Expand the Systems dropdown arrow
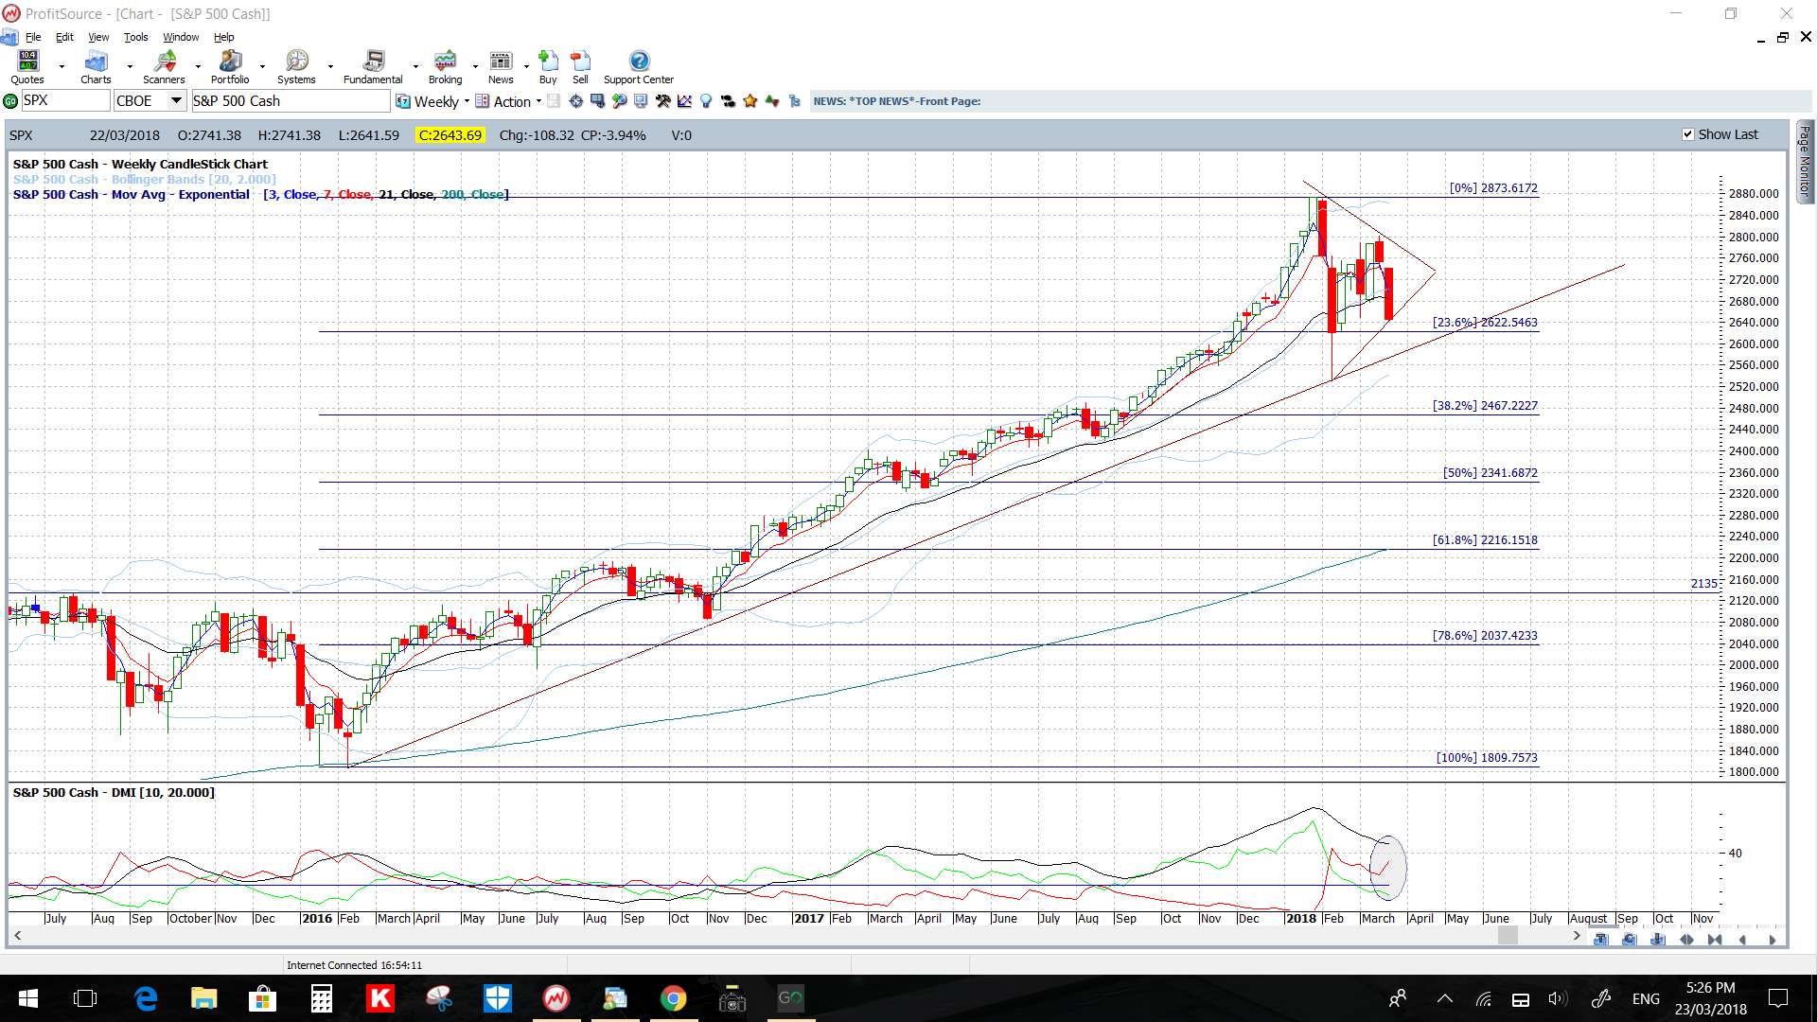The image size is (1817, 1022). [x=330, y=66]
